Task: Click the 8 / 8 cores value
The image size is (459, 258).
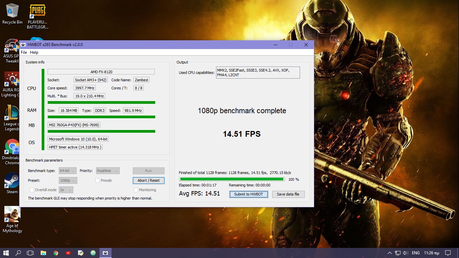Action: (138, 88)
